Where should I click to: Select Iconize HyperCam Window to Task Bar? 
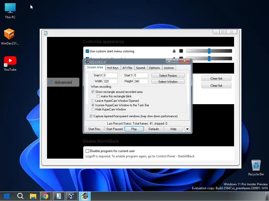coord(93,105)
